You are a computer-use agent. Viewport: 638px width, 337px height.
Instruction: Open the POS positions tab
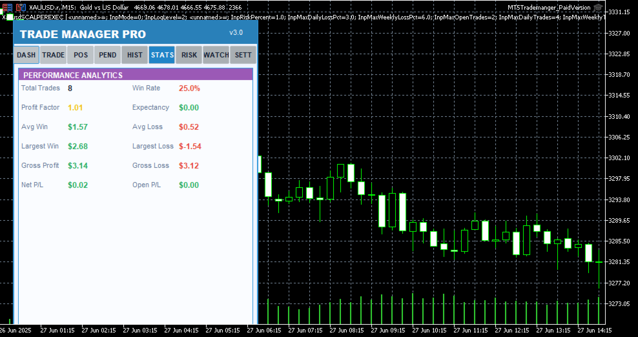[81, 55]
